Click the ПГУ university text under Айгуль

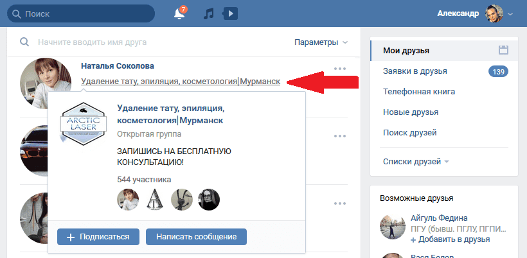(458, 229)
